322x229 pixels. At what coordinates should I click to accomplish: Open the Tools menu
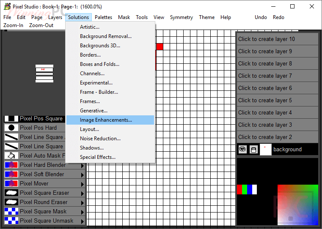click(142, 17)
